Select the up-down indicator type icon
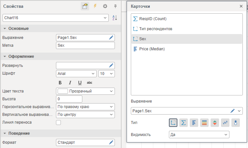This screenshot has height=148, width=248. tap(215, 123)
